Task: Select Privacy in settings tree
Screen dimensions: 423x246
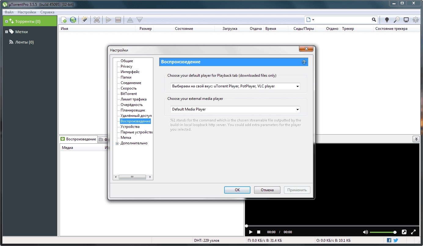Action: point(126,66)
